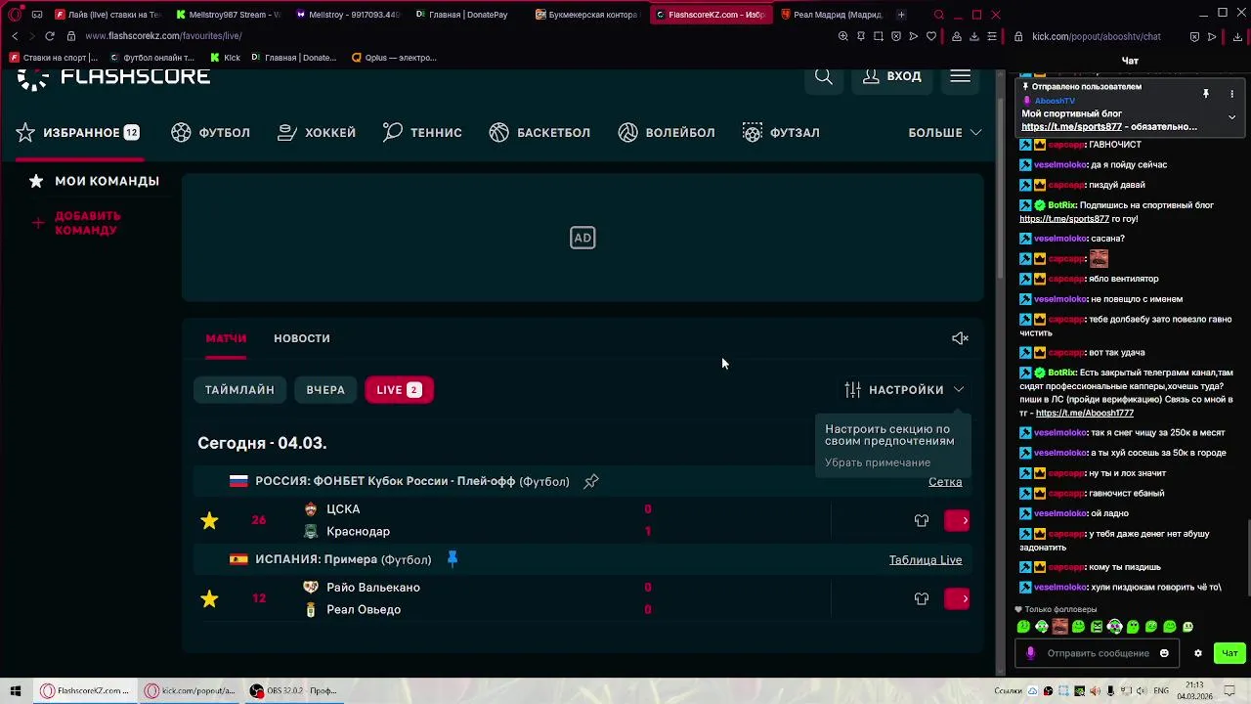Switch to БАСКЕТБОЛ sport section

pos(539,133)
